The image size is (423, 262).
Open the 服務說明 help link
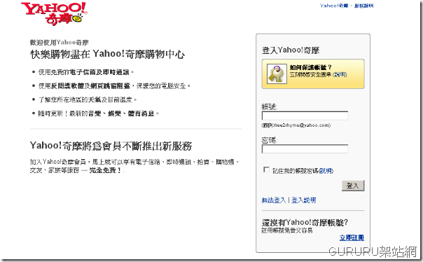tap(363, 6)
